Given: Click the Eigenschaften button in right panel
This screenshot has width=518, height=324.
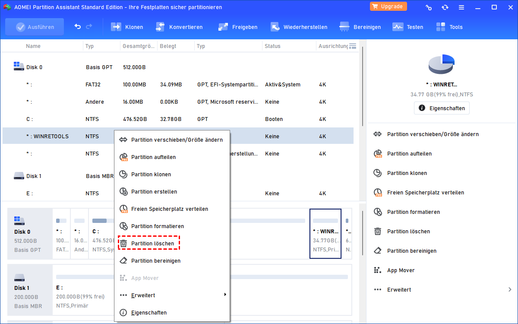Looking at the screenshot, I should coord(442,108).
